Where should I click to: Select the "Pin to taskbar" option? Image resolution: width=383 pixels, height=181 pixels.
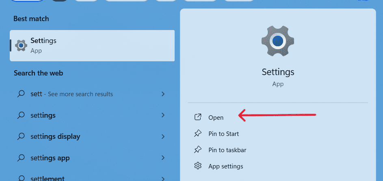coord(227,150)
